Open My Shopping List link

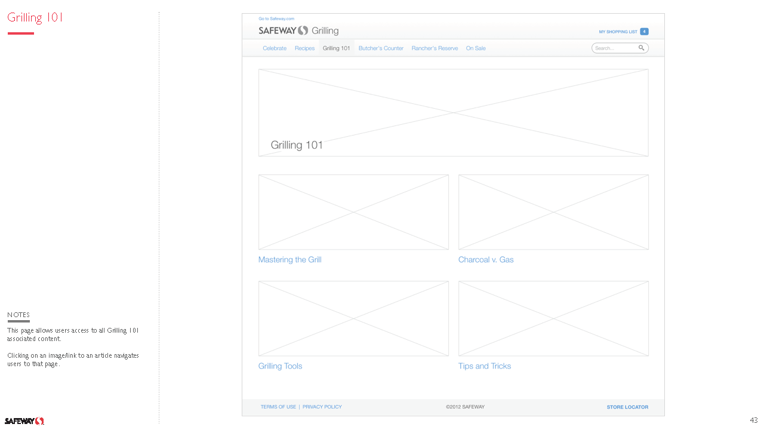pos(618,32)
